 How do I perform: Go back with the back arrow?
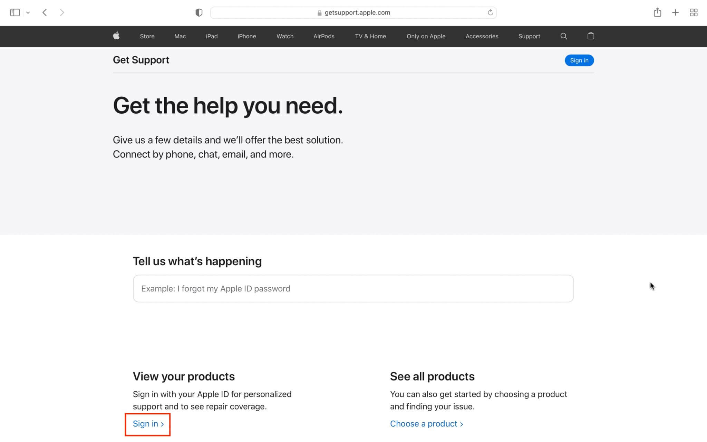45,12
